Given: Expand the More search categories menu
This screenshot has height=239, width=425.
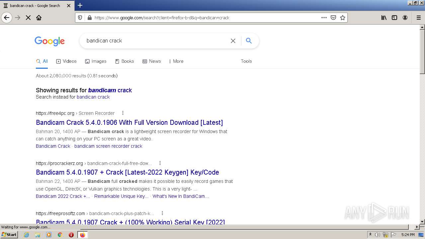Looking at the screenshot, I should tap(176, 61).
